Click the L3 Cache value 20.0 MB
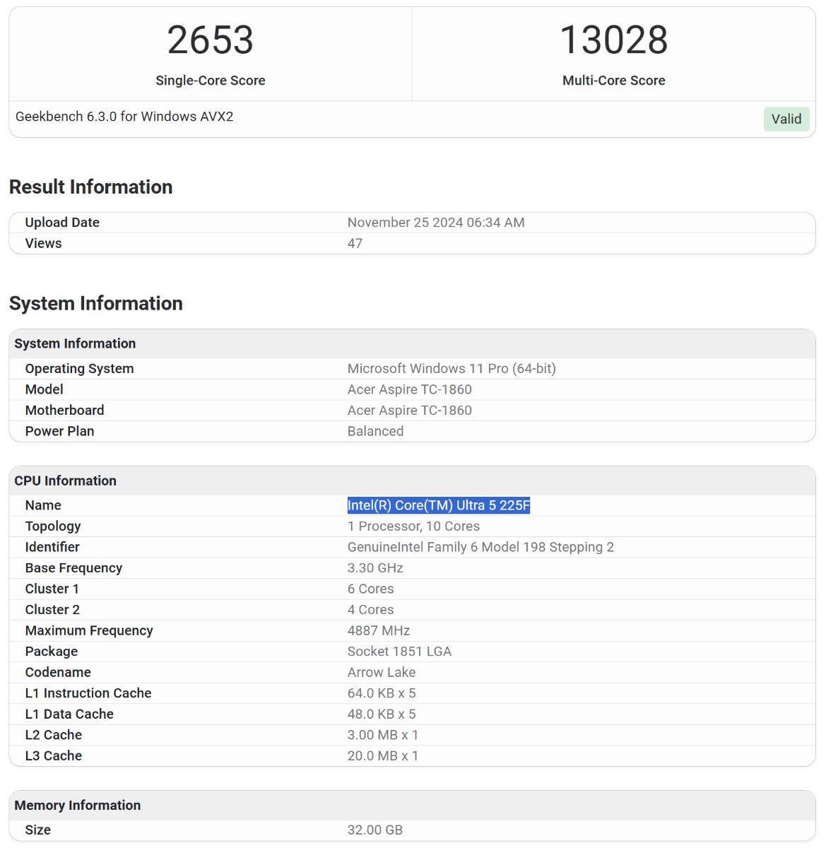Viewport: 826px width, 848px height. tap(382, 755)
